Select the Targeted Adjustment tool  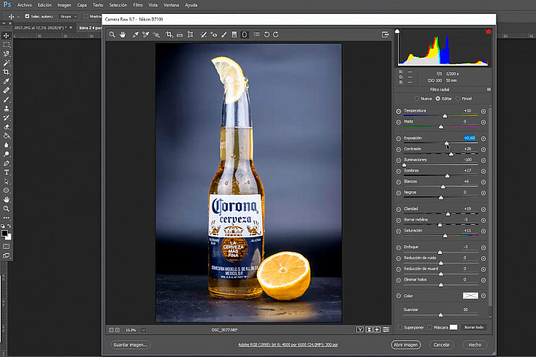click(156, 34)
